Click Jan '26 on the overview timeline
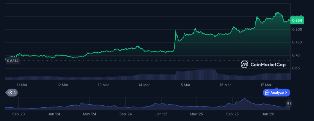 tap(268, 114)
